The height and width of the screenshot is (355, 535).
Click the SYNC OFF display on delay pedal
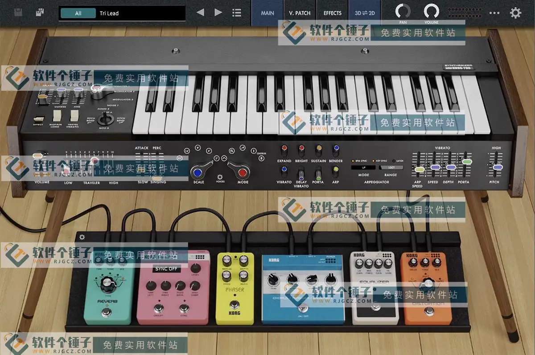pyautogui.click(x=166, y=269)
